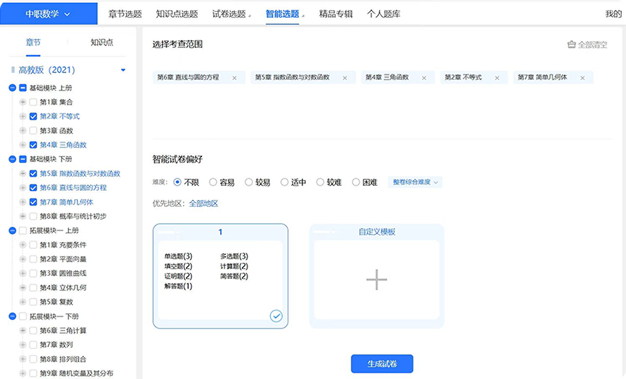Image resolution: width=626 pixels, height=379 pixels.
Task: Open the 中职数学 subject dropdown
Action: pos(48,14)
